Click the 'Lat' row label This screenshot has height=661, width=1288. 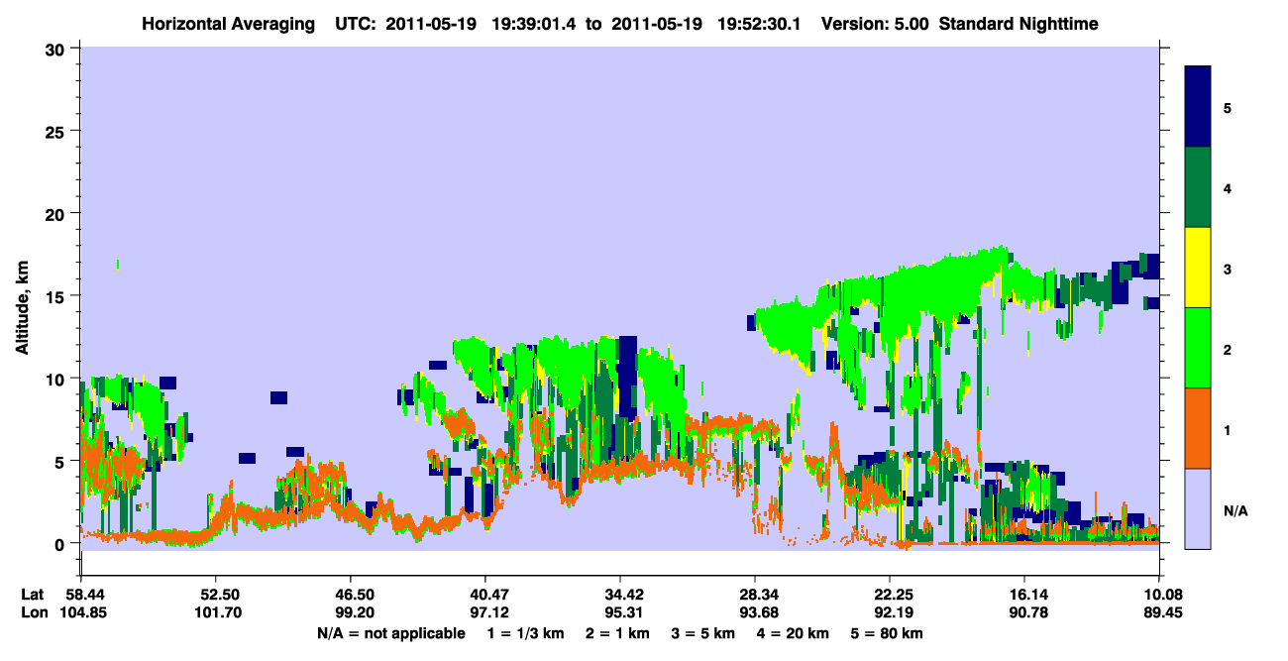pos(32,595)
